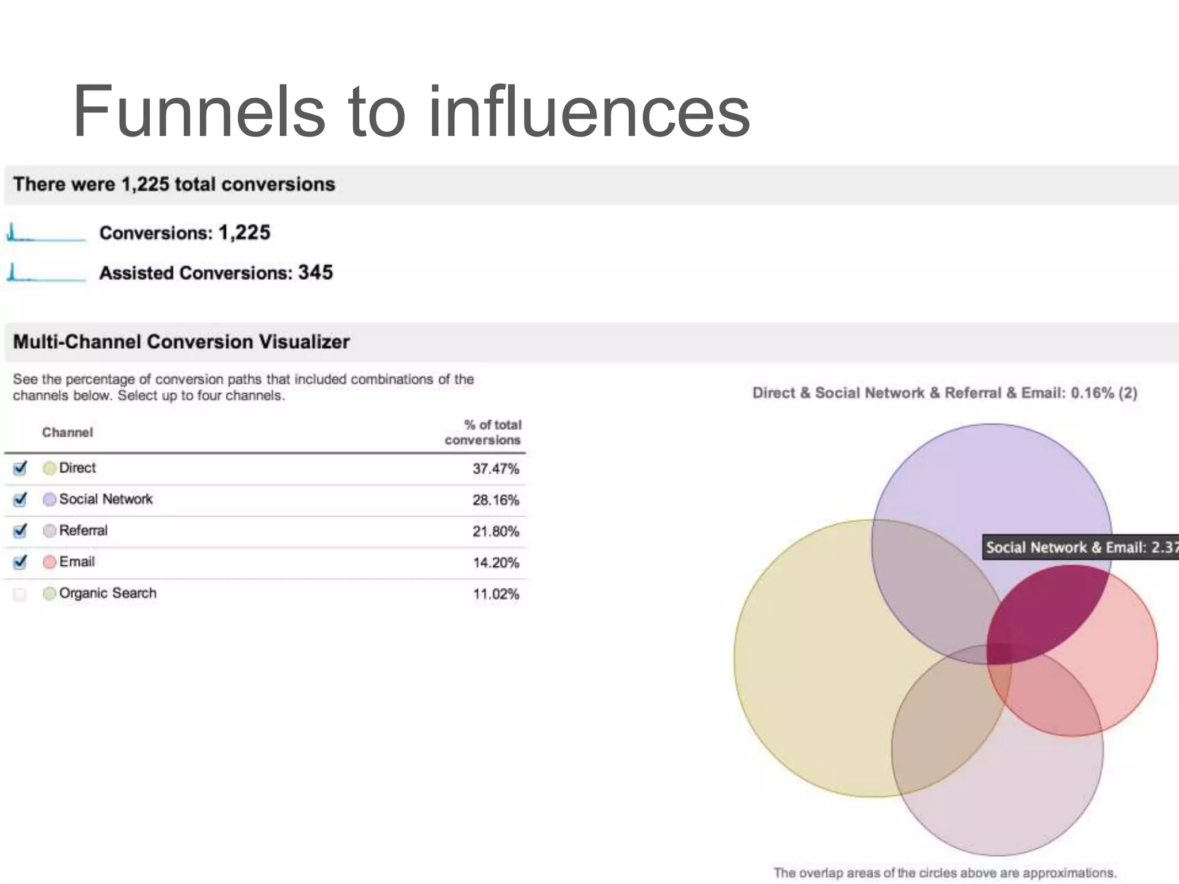Uncheck the Social Network channel checkbox

pos(20,499)
